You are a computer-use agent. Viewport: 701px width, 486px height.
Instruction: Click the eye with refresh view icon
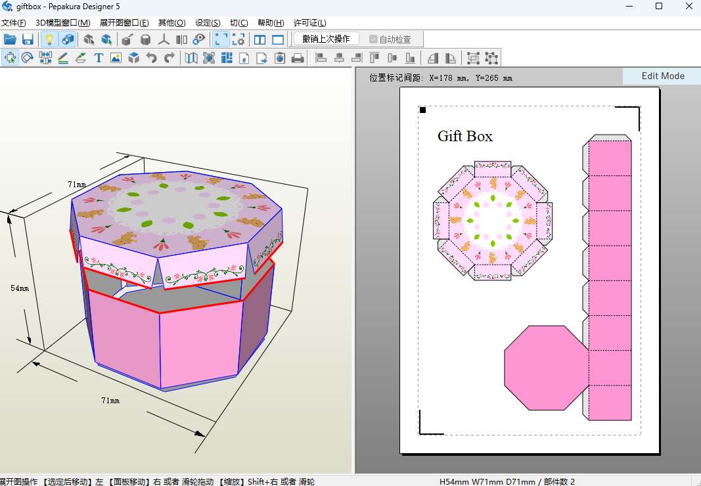pyautogui.click(x=199, y=39)
